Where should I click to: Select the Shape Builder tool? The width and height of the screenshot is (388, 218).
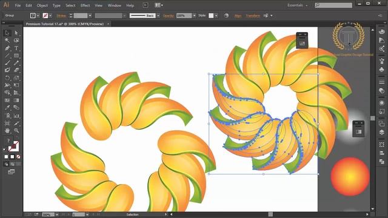pyautogui.click(x=7, y=93)
